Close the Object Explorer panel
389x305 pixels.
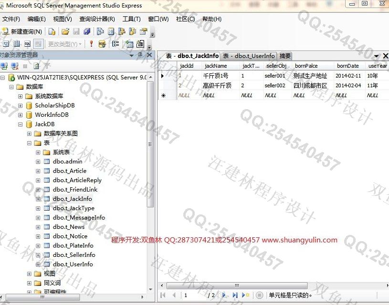point(149,55)
